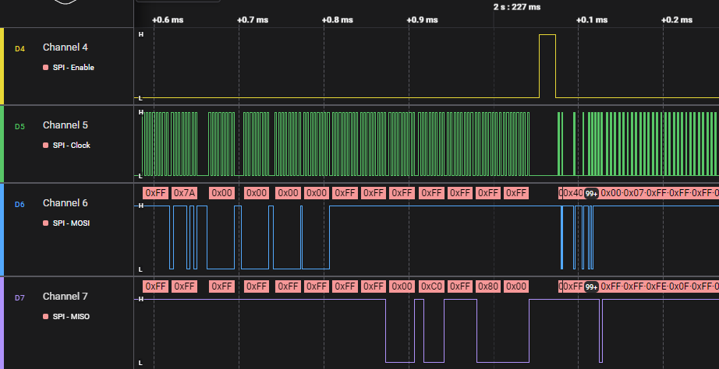Click the +0.2 ms time marker

click(677, 20)
